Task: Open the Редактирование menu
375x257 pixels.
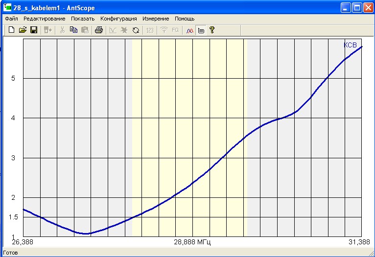Action: (44, 19)
